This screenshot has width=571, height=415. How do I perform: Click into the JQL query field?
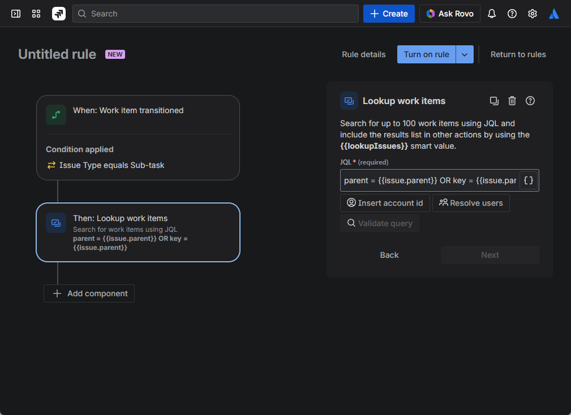click(x=430, y=180)
